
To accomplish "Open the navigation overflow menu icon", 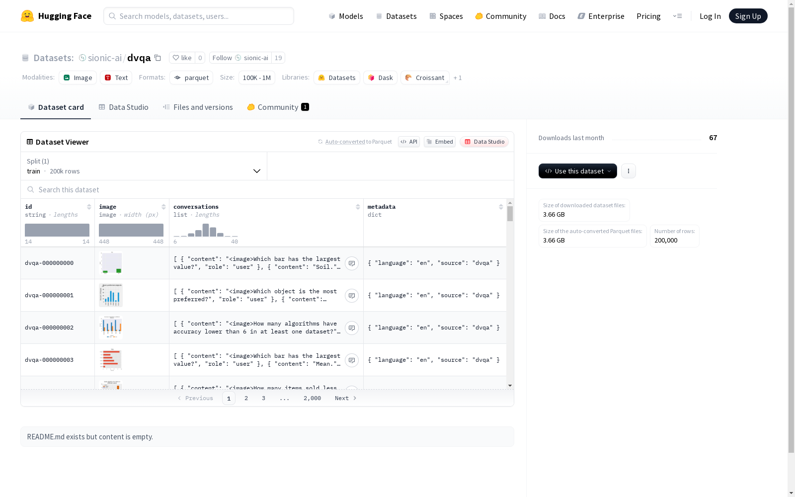I will coord(677,16).
